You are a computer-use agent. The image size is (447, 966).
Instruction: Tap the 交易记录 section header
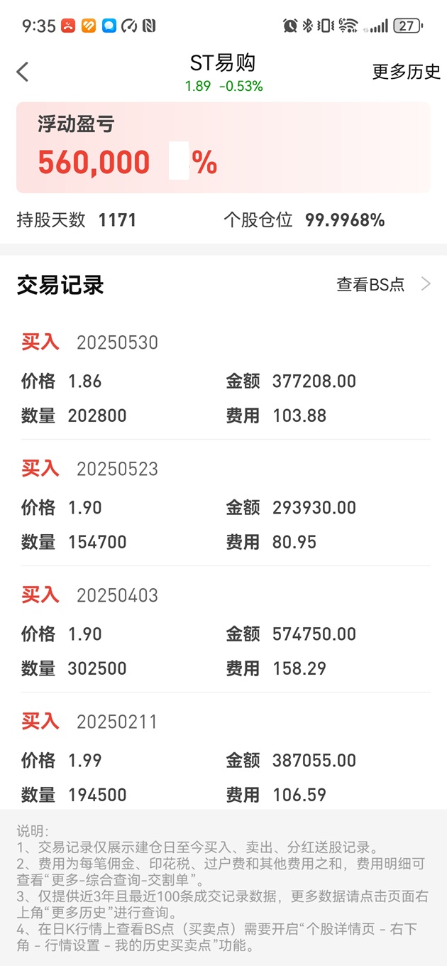[60, 286]
